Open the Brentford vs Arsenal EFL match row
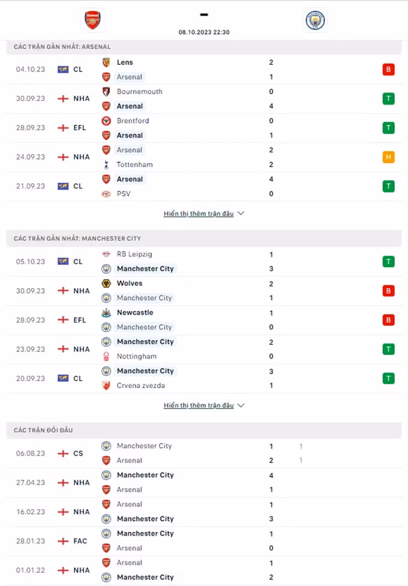This screenshot has width=408, height=586. point(204,128)
